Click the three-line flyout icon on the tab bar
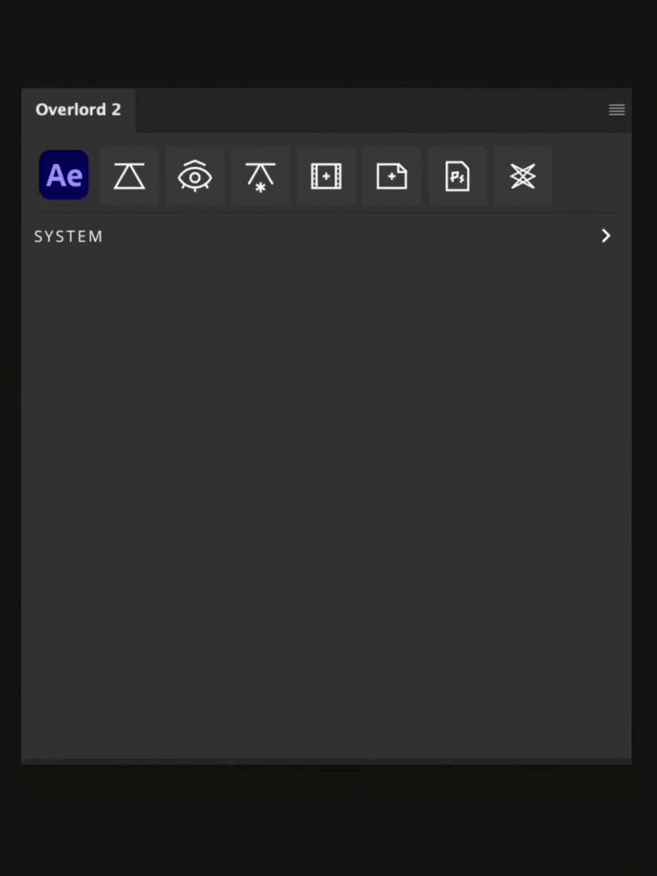Image resolution: width=657 pixels, height=876 pixels. [617, 109]
